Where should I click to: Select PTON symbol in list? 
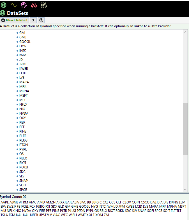(x=24, y=145)
